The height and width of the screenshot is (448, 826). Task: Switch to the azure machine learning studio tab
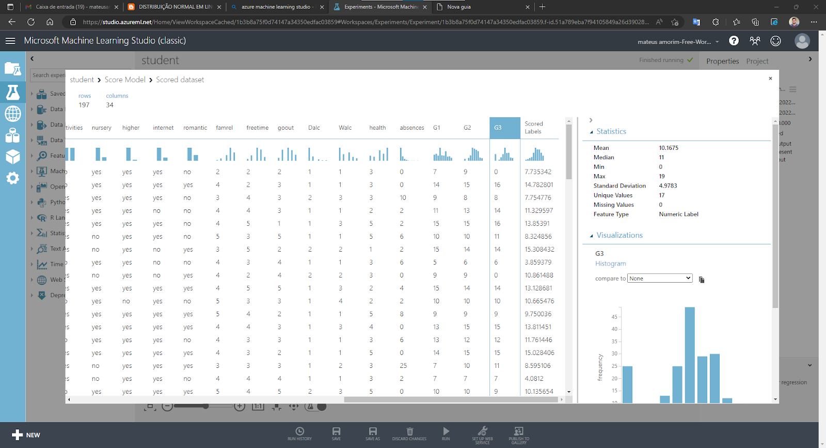coord(277,7)
